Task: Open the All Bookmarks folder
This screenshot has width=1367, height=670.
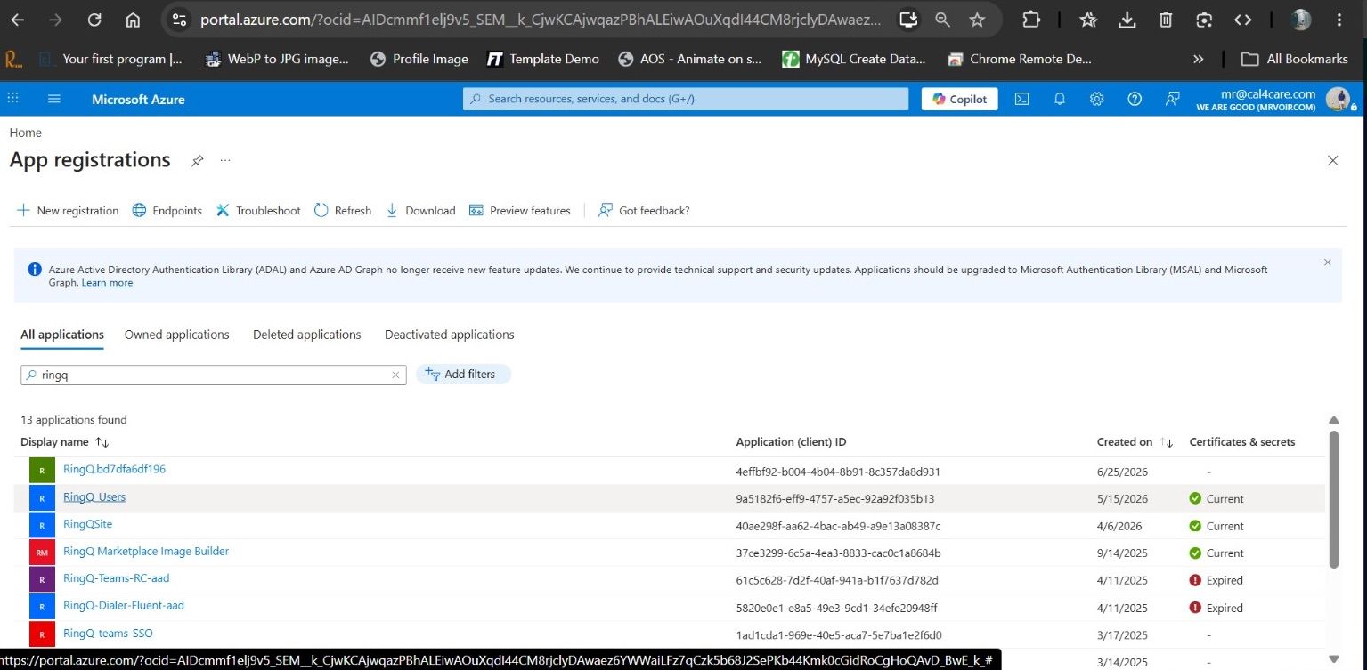Action: [1295, 59]
